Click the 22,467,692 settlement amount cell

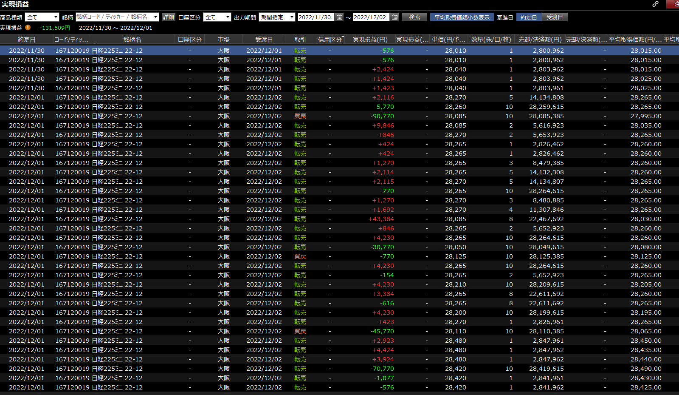pyautogui.click(x=547, y=219)
